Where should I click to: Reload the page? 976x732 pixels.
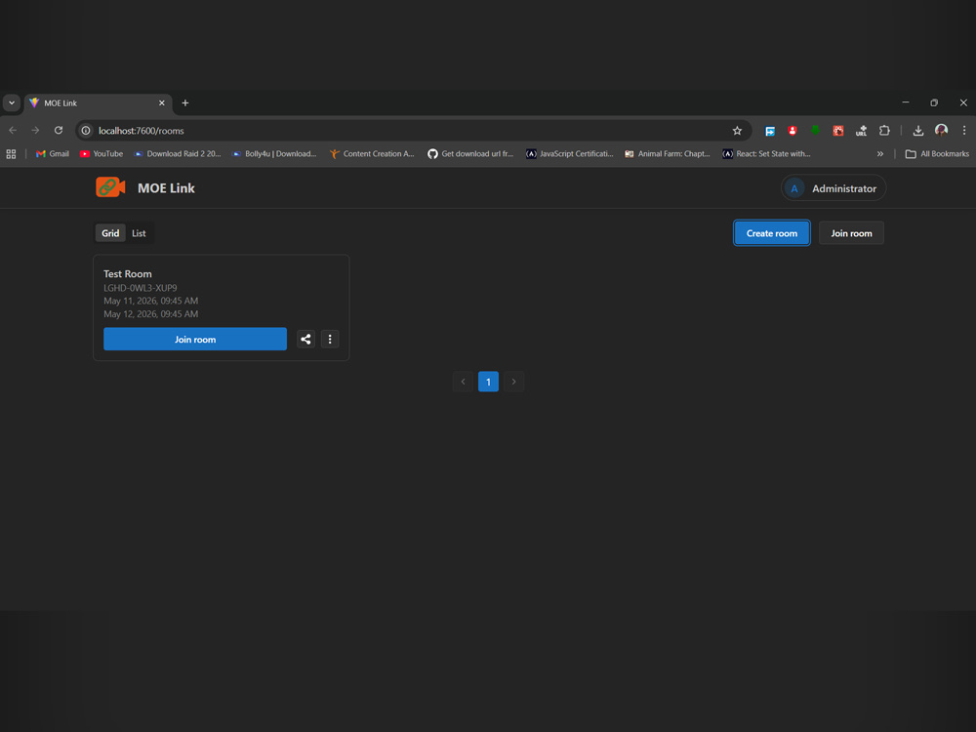tap(59, 131)
